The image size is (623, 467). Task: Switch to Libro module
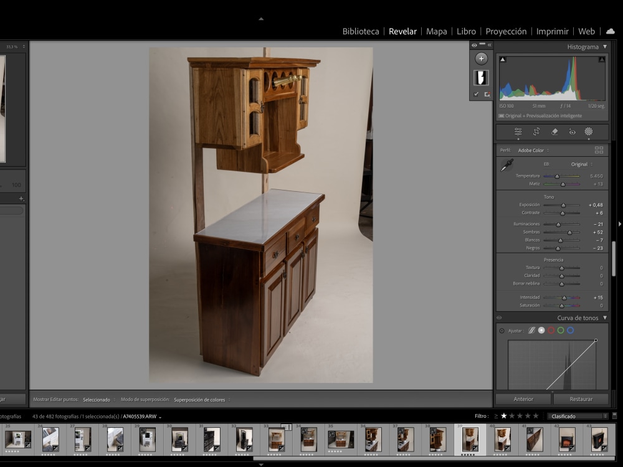[x=466, y=31]
